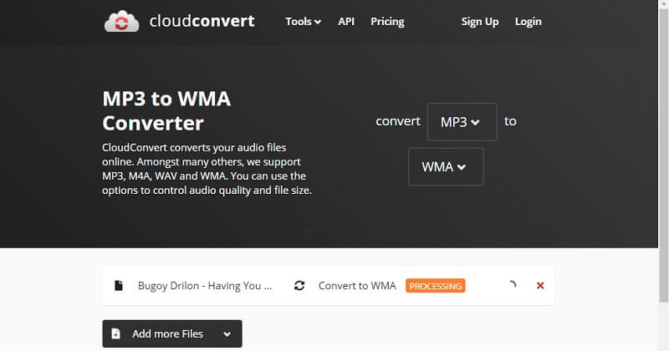The width and height of the screenshot is (669, 351).
Task: Click the loading spinner in file row
Action: coord(512,286)
